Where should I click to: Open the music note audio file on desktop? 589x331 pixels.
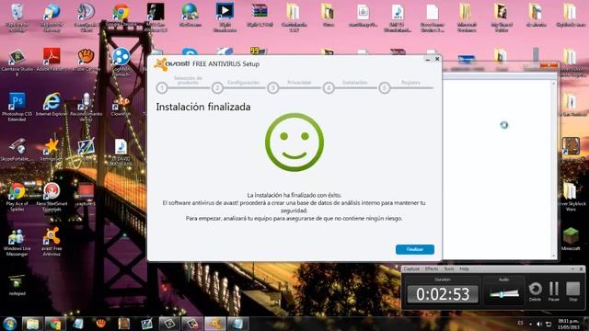121,152
